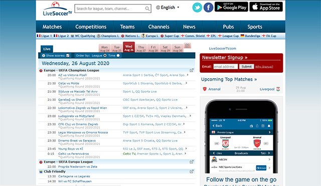Focus the newsletter email address field

(226, 67)
